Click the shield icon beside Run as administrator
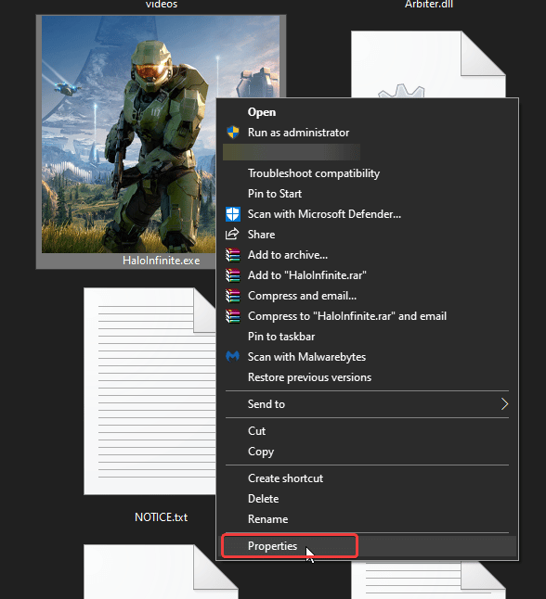 [x=233, y=133]
